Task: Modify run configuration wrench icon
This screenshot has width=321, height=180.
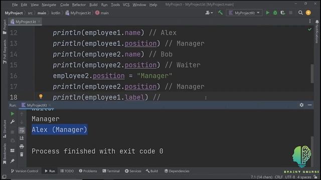Action: click(13, 122)
